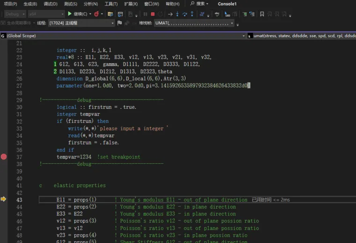Click the Console1 solution name
Image resolution: width=356 pixels, height=243 pixels.
(x=227, y=4)
